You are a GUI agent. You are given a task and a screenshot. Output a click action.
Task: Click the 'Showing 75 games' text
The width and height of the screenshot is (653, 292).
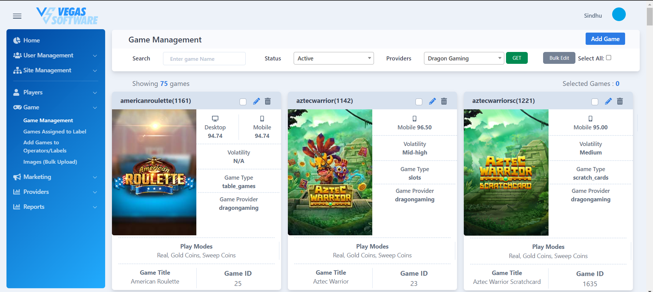point(161,84)
